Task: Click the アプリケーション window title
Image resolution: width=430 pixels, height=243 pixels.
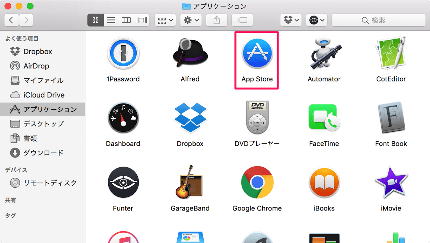Action: (x=220, y=6)
